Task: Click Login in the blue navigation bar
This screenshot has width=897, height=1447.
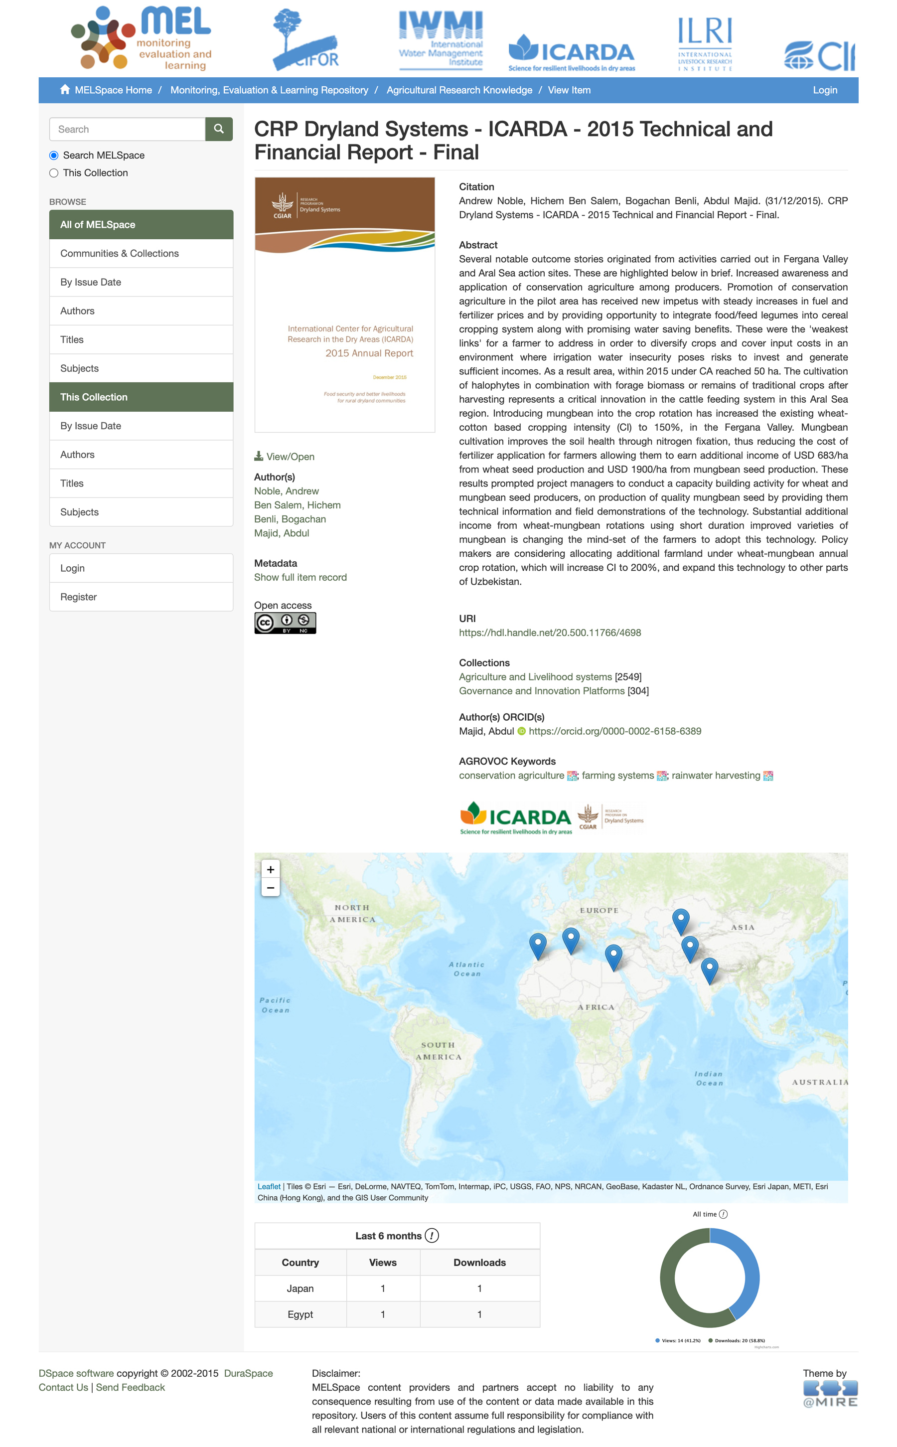Action: pyautogui.click(x=825, y=90)
